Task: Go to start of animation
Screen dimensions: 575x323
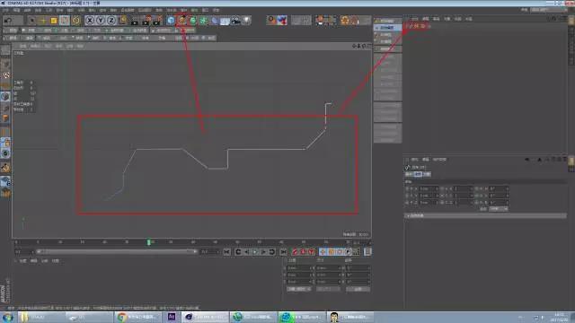Action: pyautogui.click(x=227, y=252)
